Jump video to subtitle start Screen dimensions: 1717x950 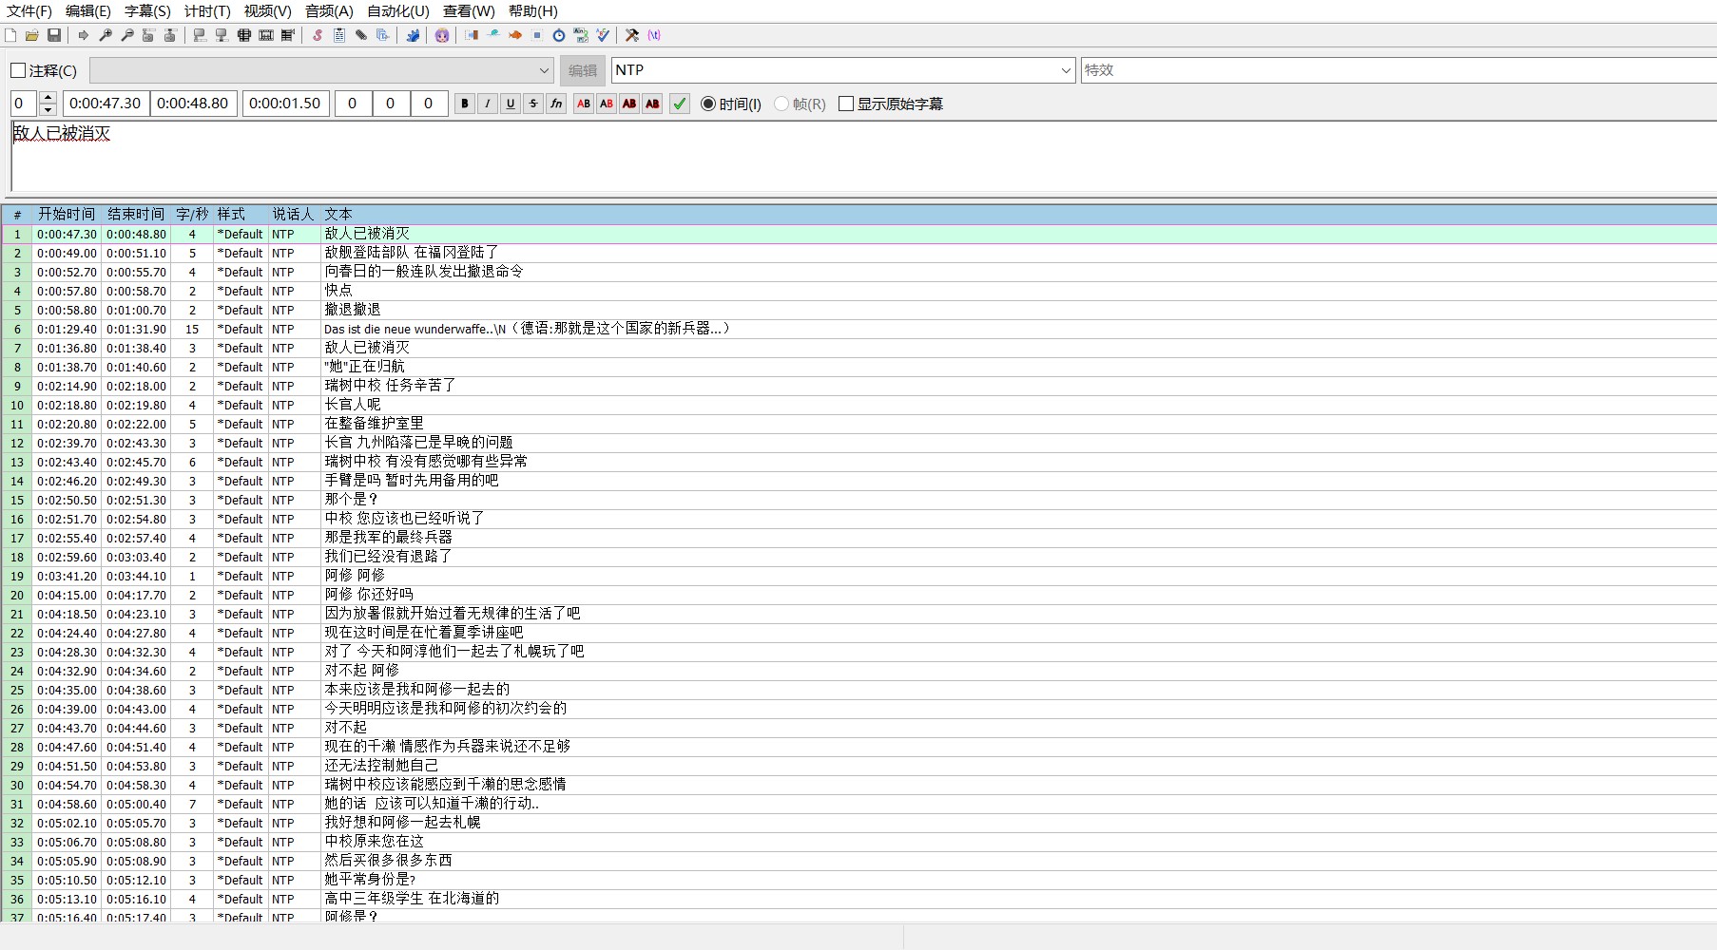click(x=148, y=35)
